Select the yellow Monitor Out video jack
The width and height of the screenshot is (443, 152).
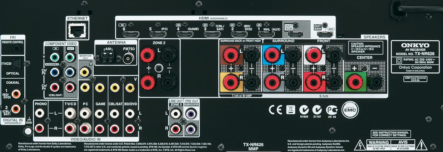pyautogui.click(x=85, y=72)
